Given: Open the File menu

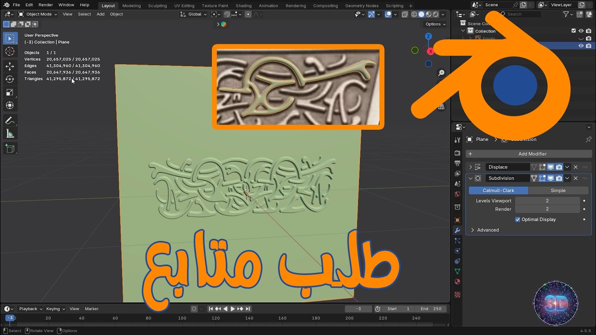Looking at the screenshot, I should click(x=16, y=5).
